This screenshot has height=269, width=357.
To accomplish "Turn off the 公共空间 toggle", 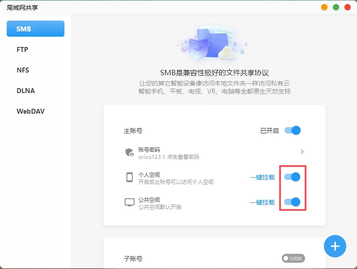I will click(x=293, y=202).
